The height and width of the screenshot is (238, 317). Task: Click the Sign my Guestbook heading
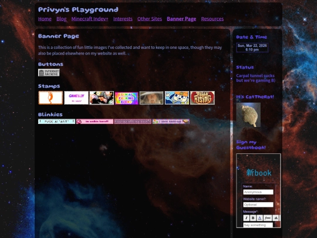point(251,145)
